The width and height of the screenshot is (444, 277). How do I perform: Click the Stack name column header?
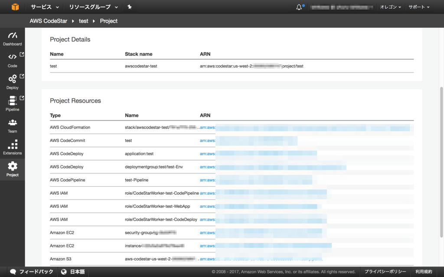coord(138,54)
